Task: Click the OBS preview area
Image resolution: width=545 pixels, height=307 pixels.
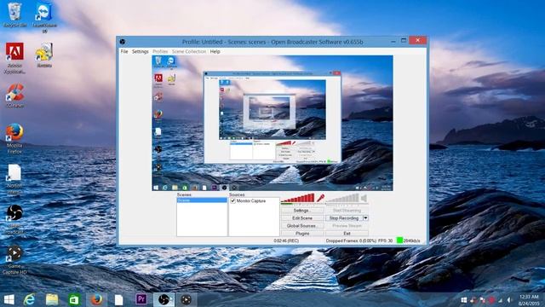Action: point(272,123)
